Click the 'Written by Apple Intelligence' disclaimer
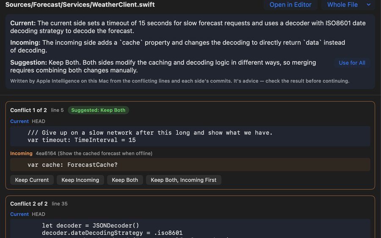Viewport: 381px width, 238px height. pyautogui.click(x=180, y=81)
